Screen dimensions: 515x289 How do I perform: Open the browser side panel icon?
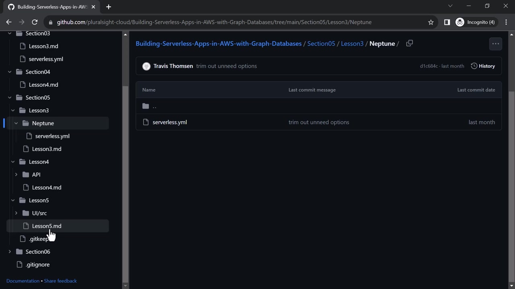pos(447,22)
